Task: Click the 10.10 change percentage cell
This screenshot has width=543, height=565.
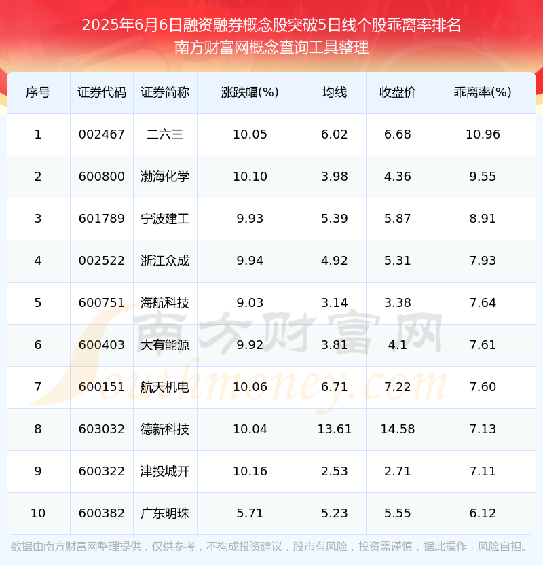Action: (x=250, y=177)
